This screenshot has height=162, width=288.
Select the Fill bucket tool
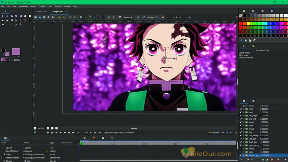[3, 24]
